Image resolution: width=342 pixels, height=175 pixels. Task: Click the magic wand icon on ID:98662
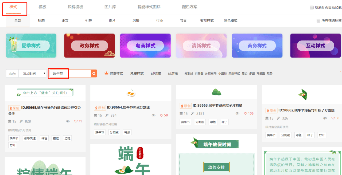278,118
